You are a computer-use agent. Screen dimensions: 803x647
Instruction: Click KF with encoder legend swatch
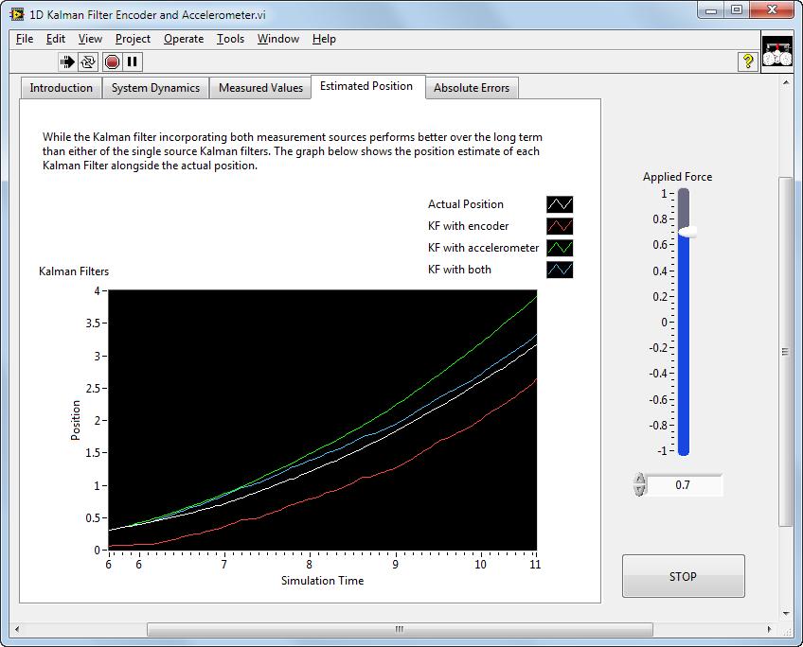[x=560, y=226]
